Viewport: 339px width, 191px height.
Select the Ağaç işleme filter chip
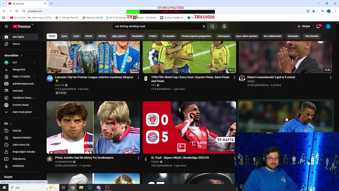pyautogui.click(x=119, y=36)
